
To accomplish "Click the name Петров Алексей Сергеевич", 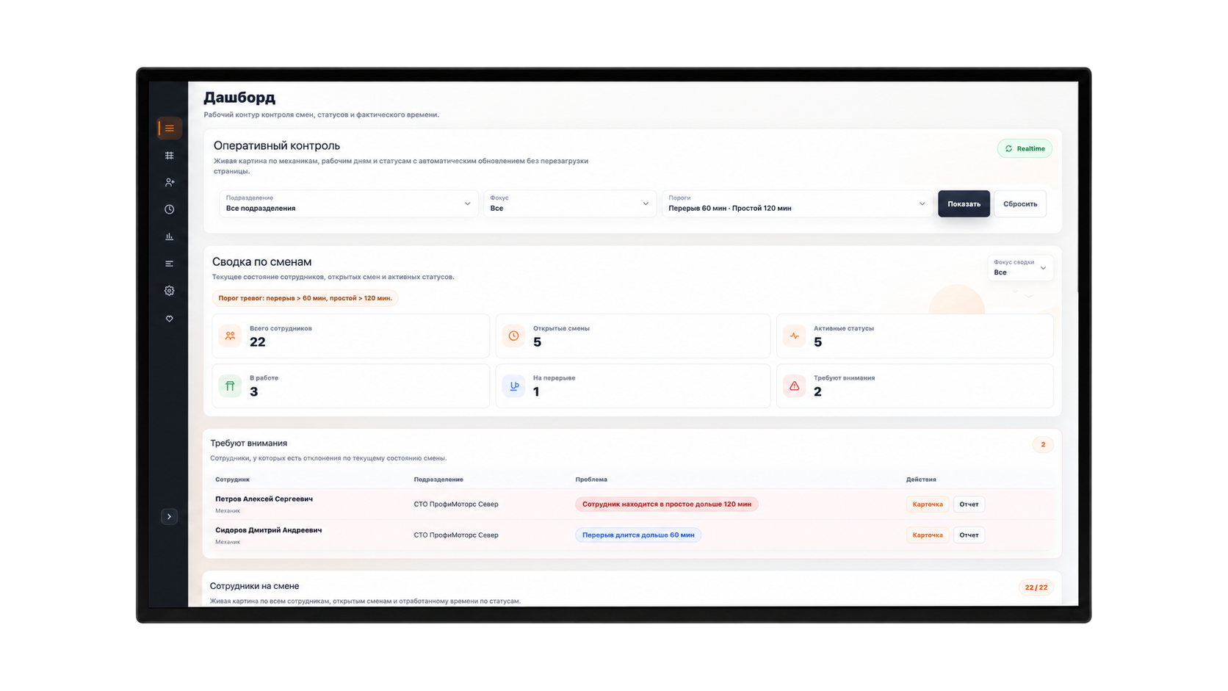I will click(264, 499).
